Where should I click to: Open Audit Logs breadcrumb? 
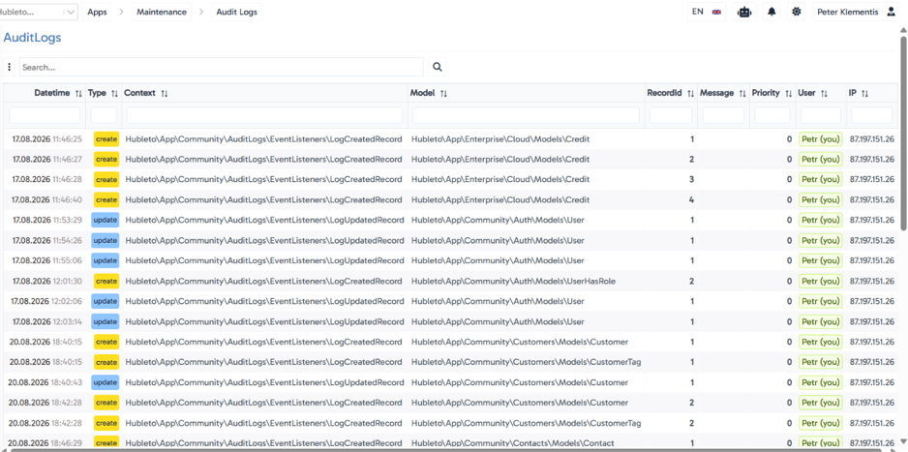click(237, 12)
